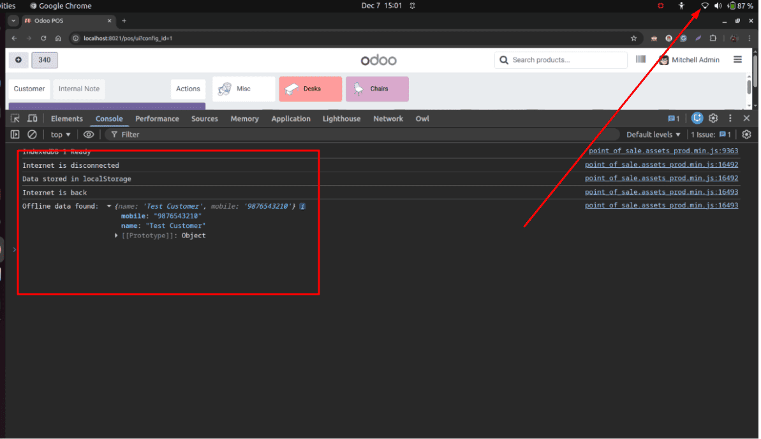Image resolution: width=761 pixels, height=439 pixels.
Task: Select the Desks product category
Action: pyautogui.click(x=310, y=89)
